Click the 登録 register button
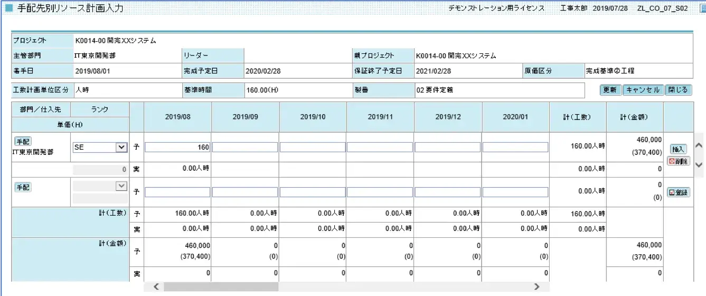Screen dimensions: 706x296 (679, 192)
